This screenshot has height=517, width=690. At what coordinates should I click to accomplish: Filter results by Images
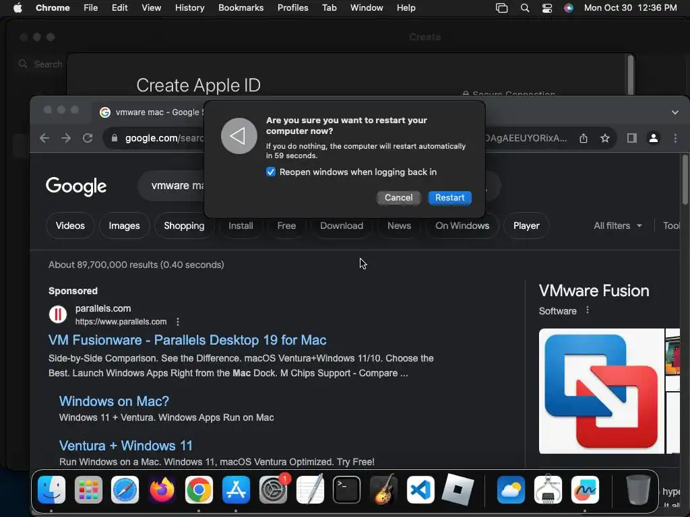[124, 226]
